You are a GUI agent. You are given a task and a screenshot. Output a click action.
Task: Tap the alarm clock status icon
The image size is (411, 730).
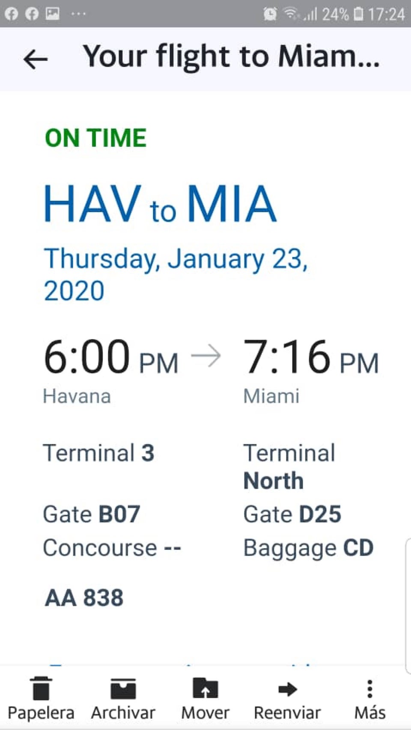coord(270,14)
